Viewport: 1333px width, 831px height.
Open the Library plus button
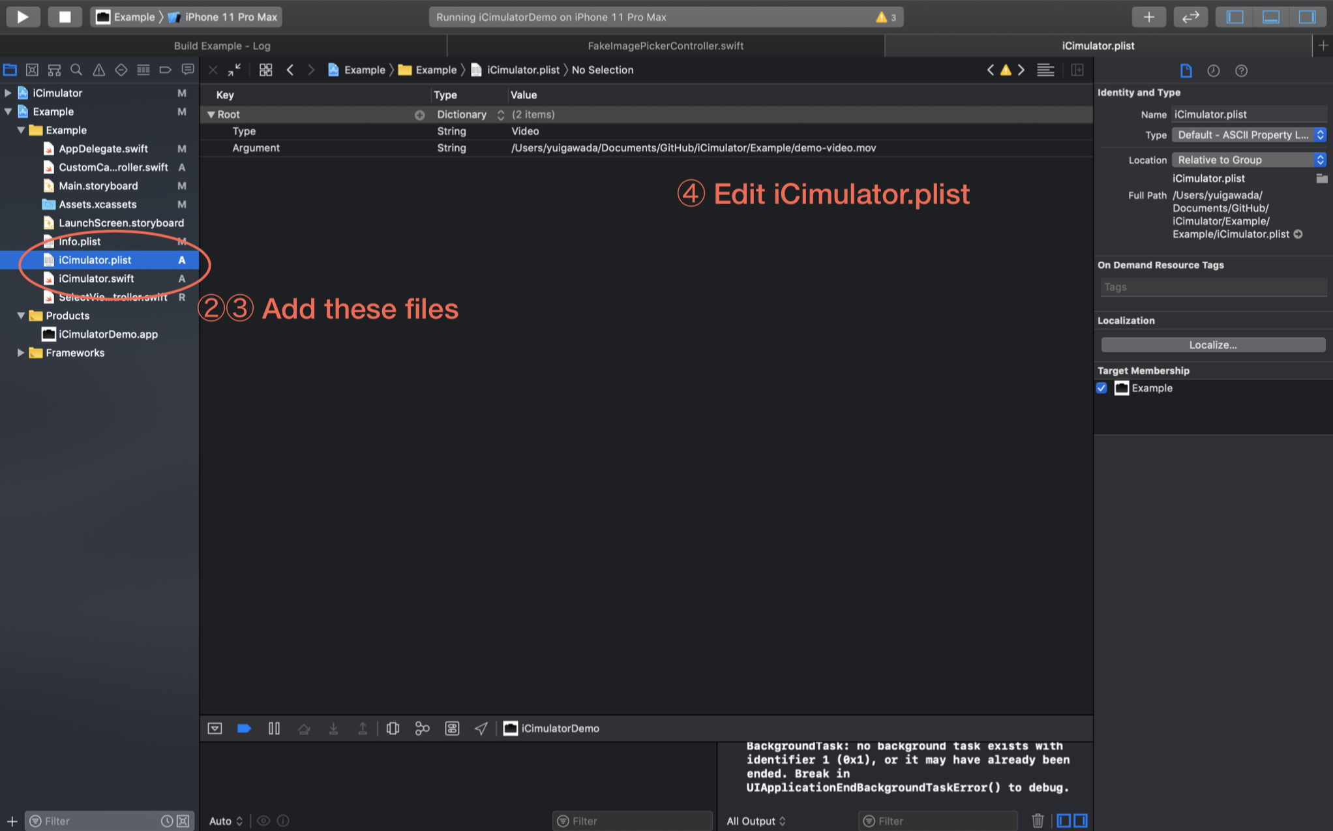click(x=1149, y=17)
